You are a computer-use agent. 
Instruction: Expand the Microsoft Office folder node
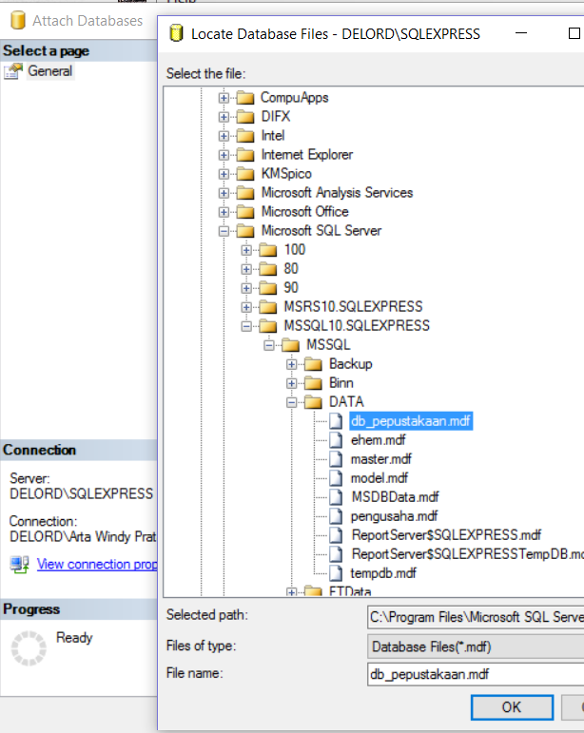coord(224,212)
